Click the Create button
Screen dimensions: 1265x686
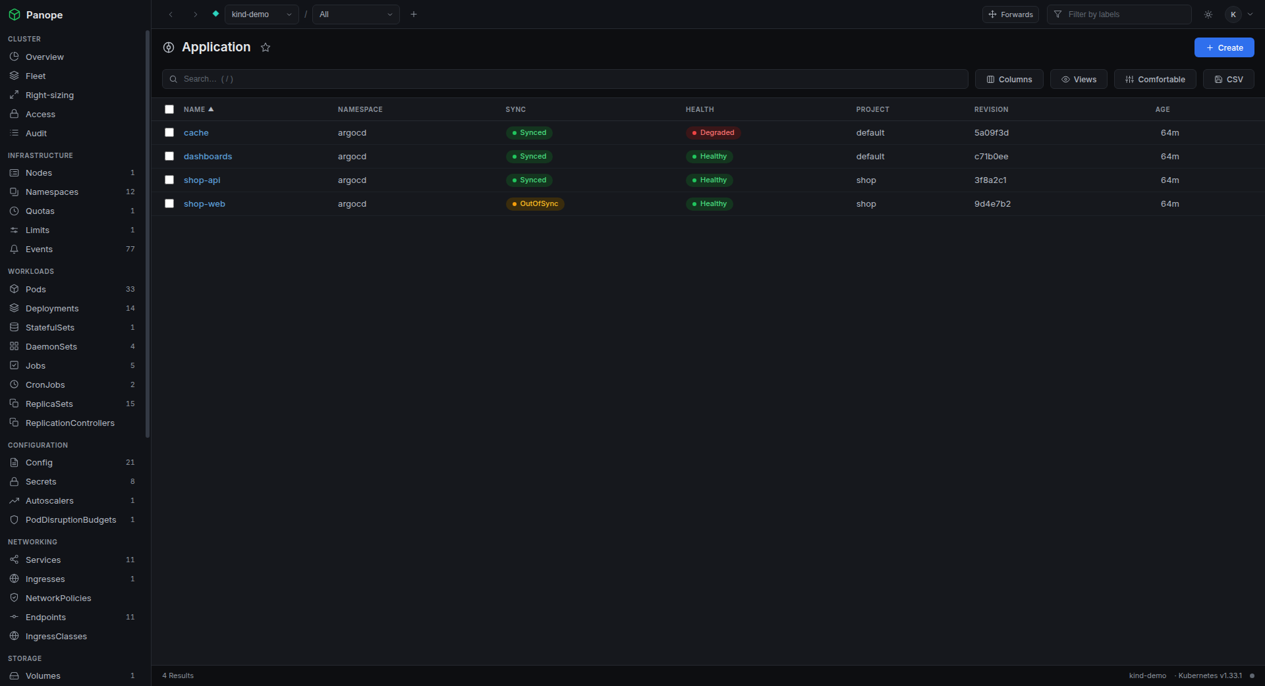1224,47
